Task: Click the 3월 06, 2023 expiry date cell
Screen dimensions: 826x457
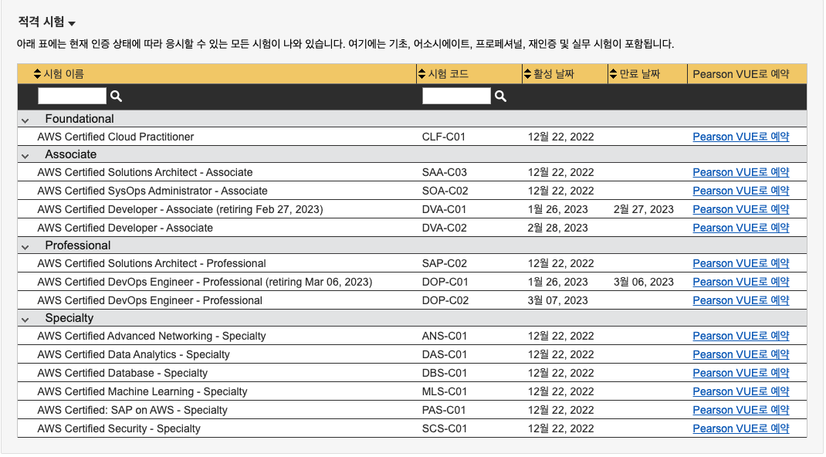Action: [x=643, y=283]
